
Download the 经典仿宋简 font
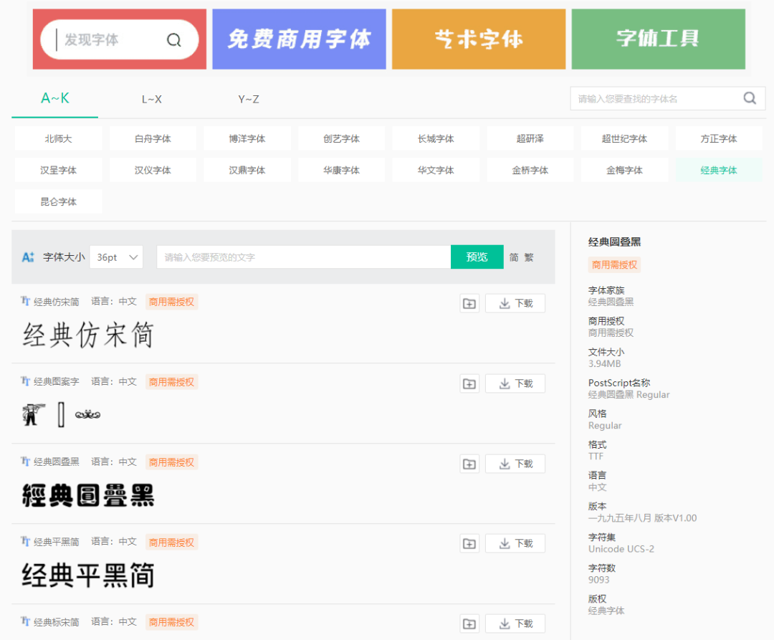click(x=515, y=303)
